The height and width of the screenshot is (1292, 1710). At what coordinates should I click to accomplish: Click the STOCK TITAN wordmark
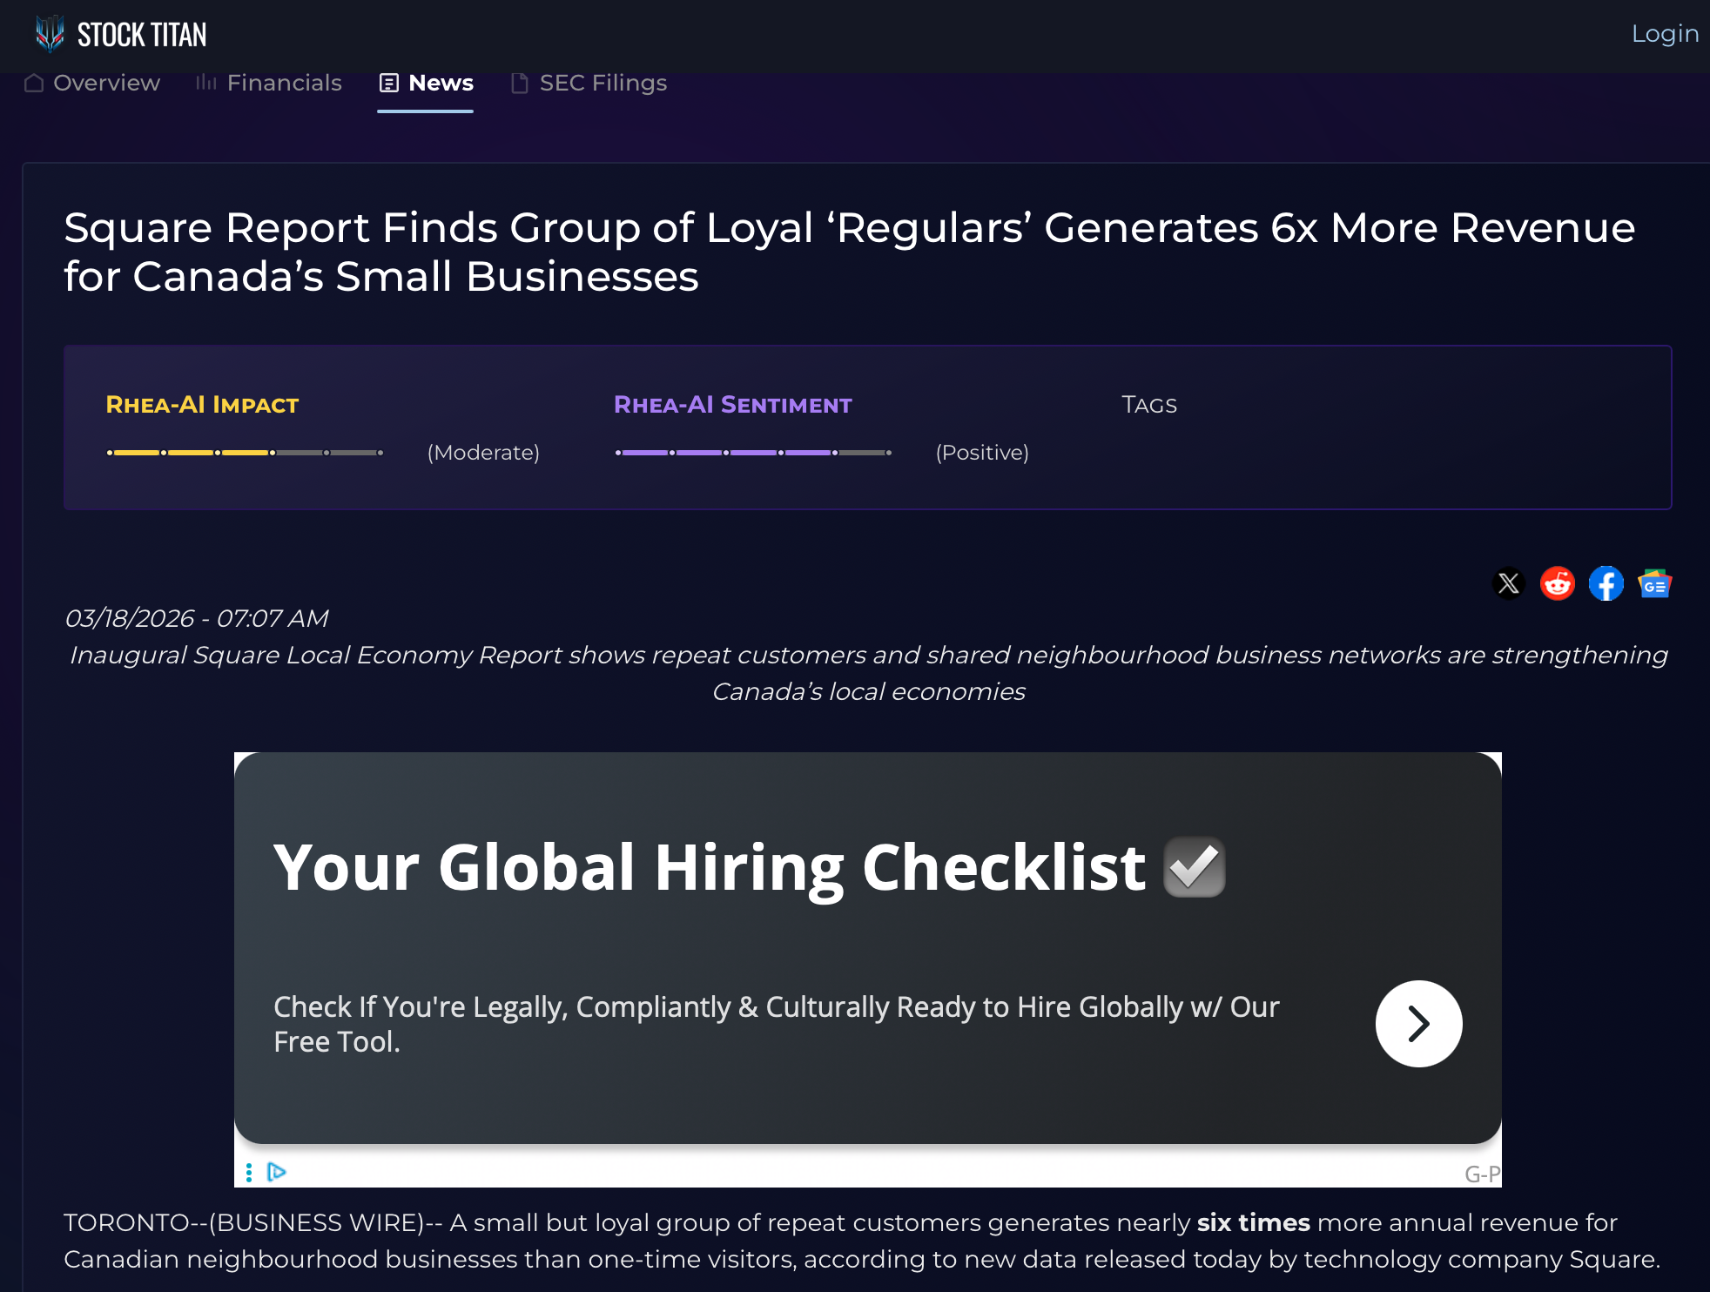click(x=142, y=35)
